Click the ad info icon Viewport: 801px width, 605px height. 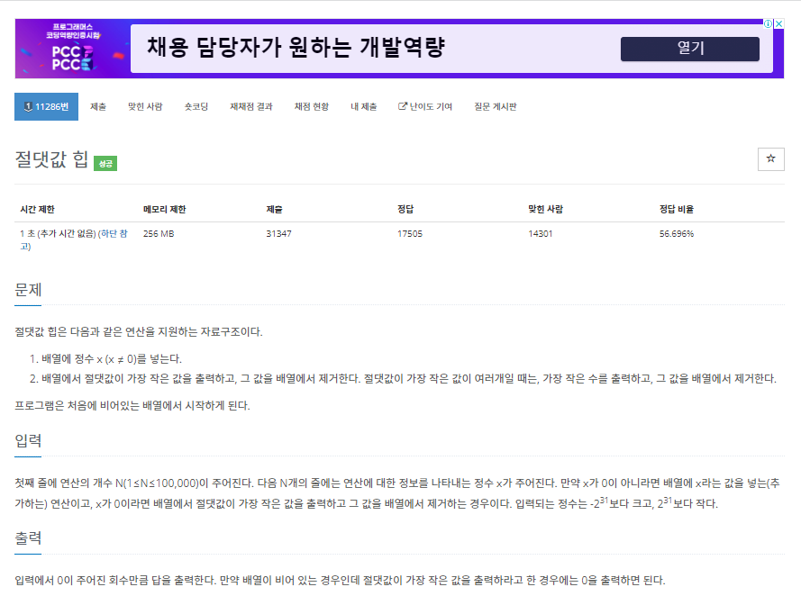tap(768, 24)
